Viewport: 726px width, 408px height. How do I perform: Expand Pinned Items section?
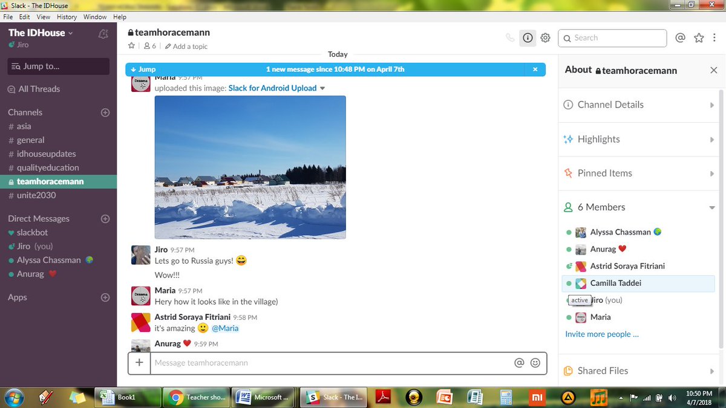pyautogui.click(x=638, y=173)
